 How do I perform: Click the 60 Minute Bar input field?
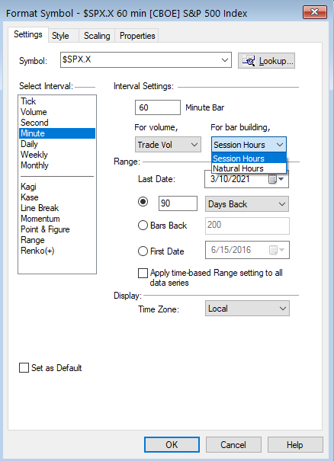click(158, 107)
